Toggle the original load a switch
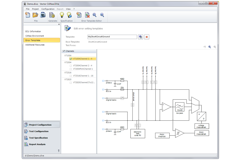 point(122,98)
